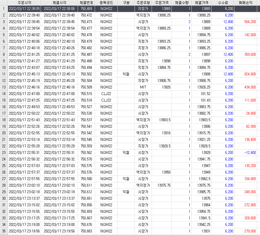Select the 익절 cell in row 27
This screenshot has width=260, height=235.
click(126, 179)
